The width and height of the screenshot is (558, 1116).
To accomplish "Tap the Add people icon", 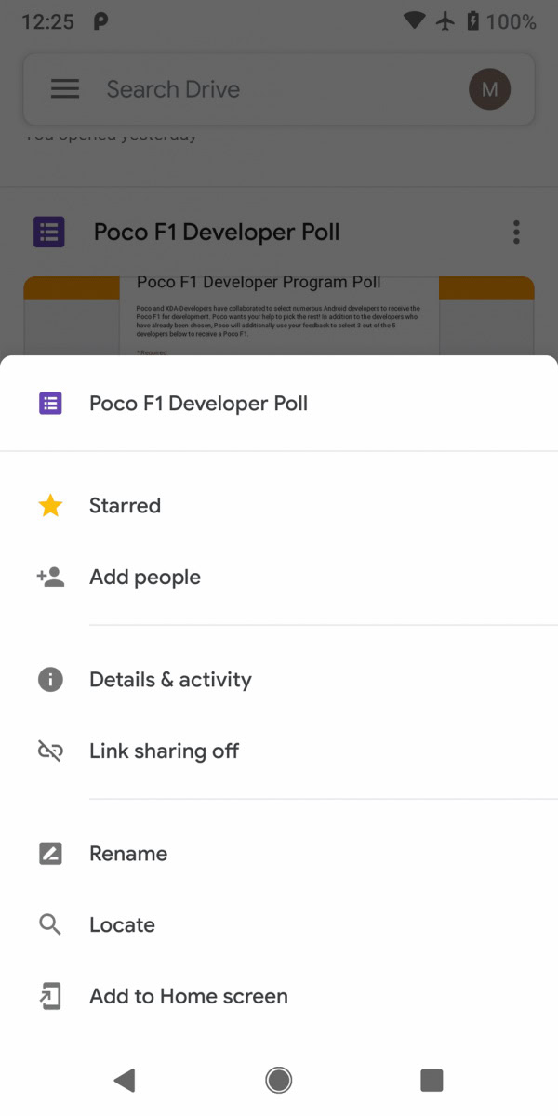I will click(x=50, y=578).
